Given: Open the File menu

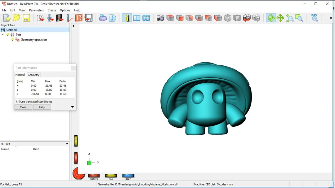Looking at the screenshot, I should tap(4, 10).
